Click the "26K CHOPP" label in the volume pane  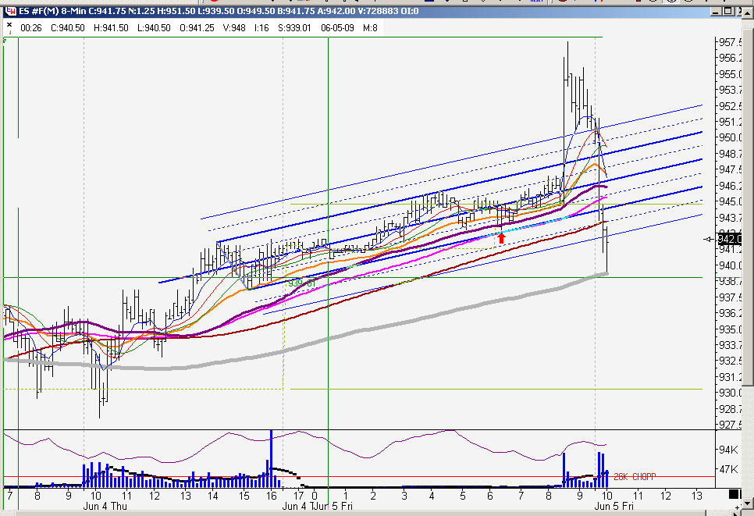pyautogui.click(x=635, y=476)
